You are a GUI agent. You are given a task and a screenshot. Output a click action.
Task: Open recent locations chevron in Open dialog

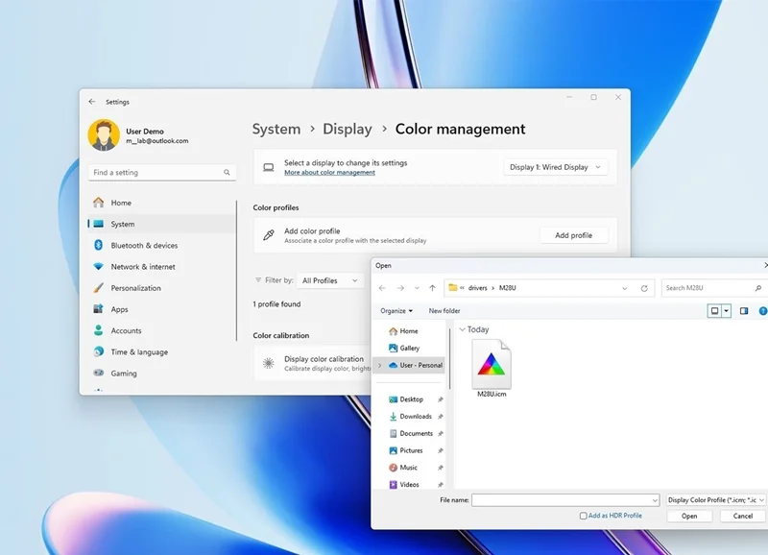pyautogui.click(x=417, y=288)
